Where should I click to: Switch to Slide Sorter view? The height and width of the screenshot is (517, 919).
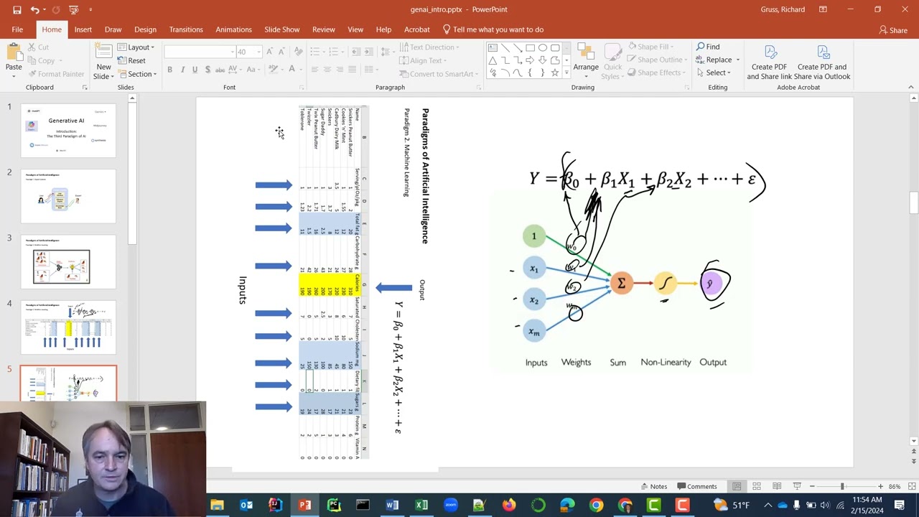(757, 486)
